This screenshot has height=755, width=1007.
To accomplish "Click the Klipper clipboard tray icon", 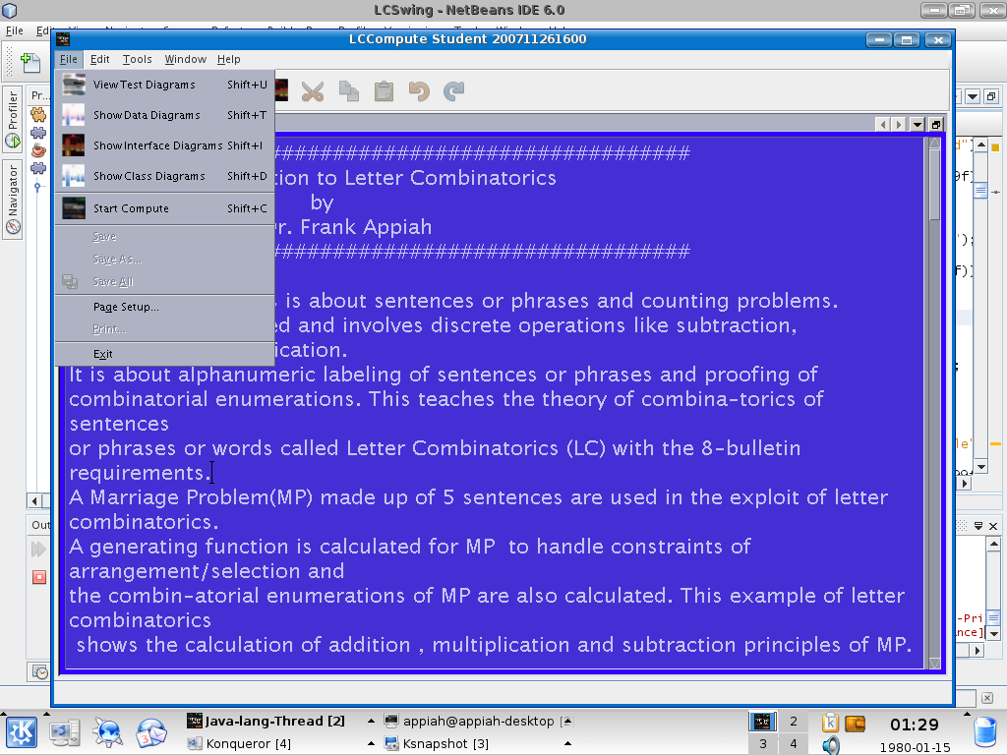I will click(830, 723).
